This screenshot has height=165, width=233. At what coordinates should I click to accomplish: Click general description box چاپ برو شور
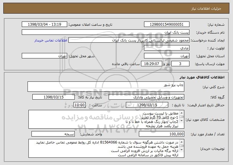pos(106,87)
